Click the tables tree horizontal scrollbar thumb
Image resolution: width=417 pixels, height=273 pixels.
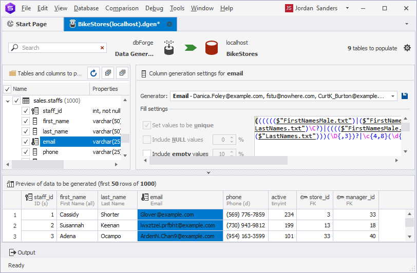tap(38, 165)
